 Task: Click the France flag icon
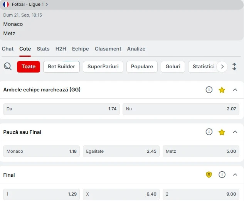tap(6, 4)
